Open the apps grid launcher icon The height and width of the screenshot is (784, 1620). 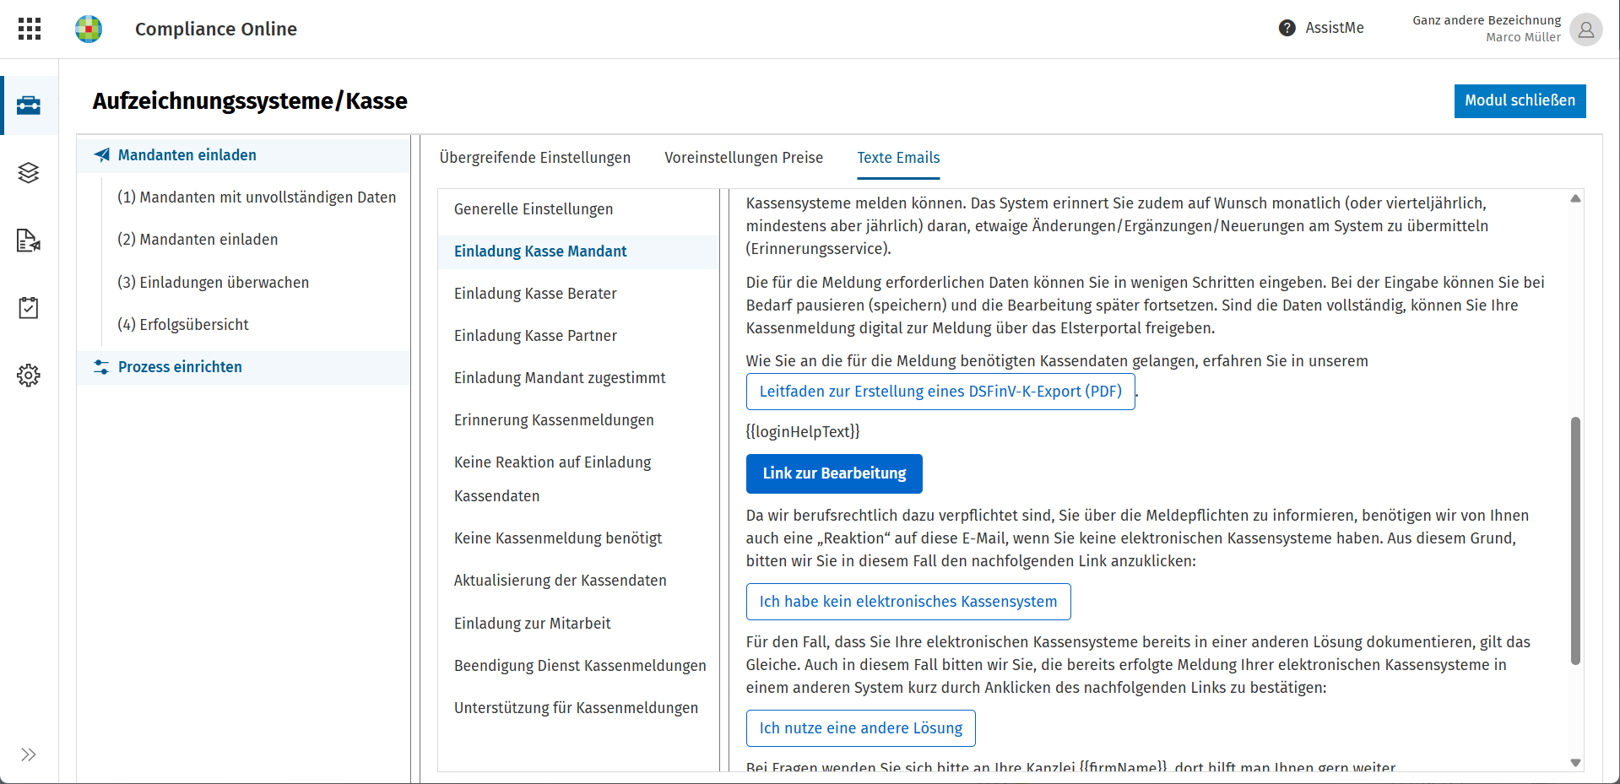(x=30, y=29)
